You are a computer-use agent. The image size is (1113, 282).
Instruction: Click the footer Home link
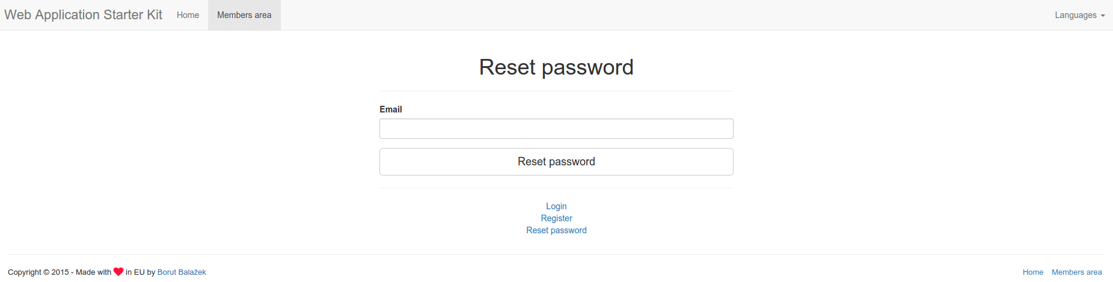pos(1033,272)
